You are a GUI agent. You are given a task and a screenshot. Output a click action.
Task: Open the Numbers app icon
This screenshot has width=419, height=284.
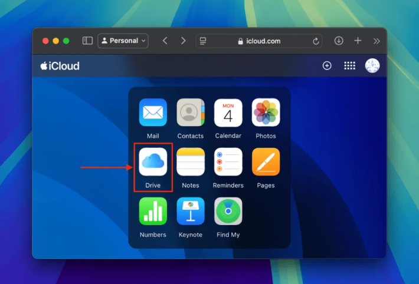tap(153, 211)
